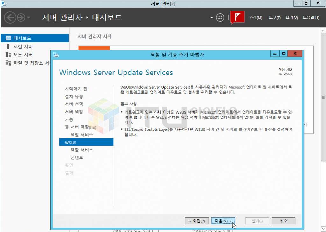Image resolution: width=326 pixels, height=232 pixels.
Task: Cancel the wizard with 취소 button
Action: [283, 221]
